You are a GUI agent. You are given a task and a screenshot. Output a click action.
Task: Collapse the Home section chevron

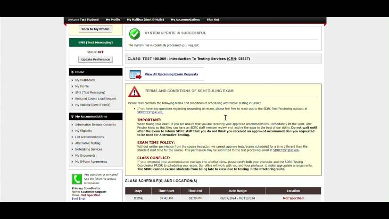[72, 72]
